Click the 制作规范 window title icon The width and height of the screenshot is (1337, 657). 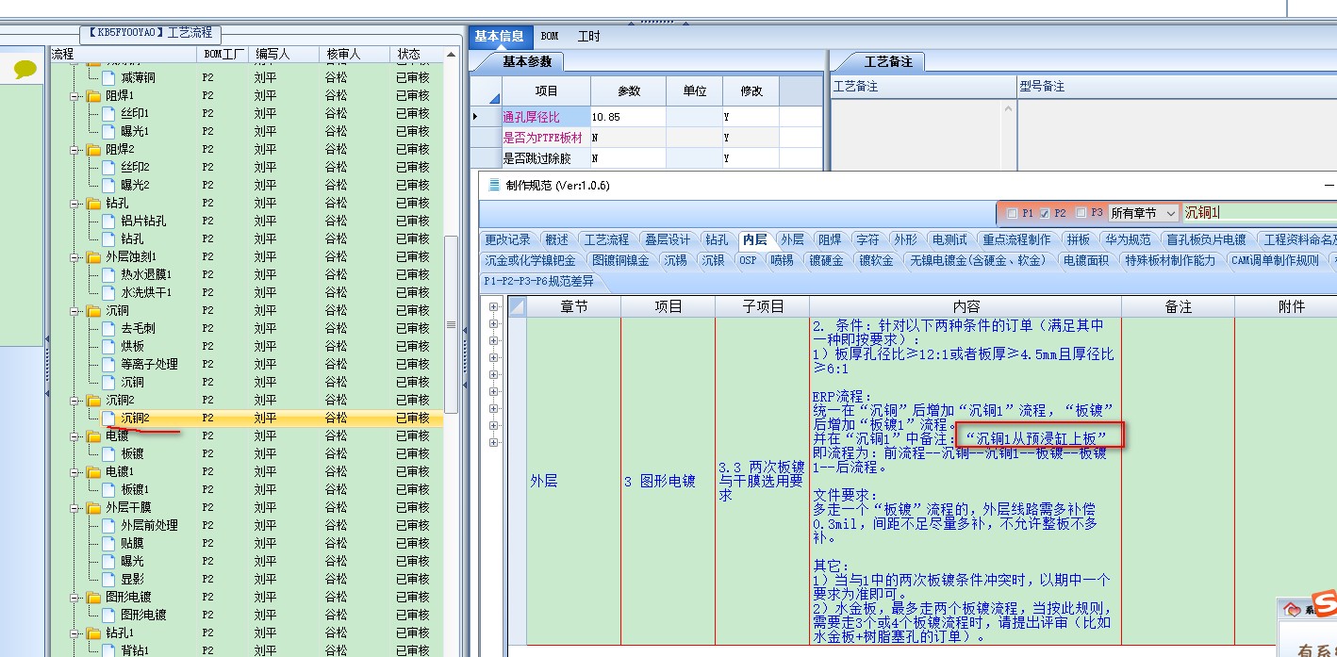pyautogui.click(x=494, y=185)
